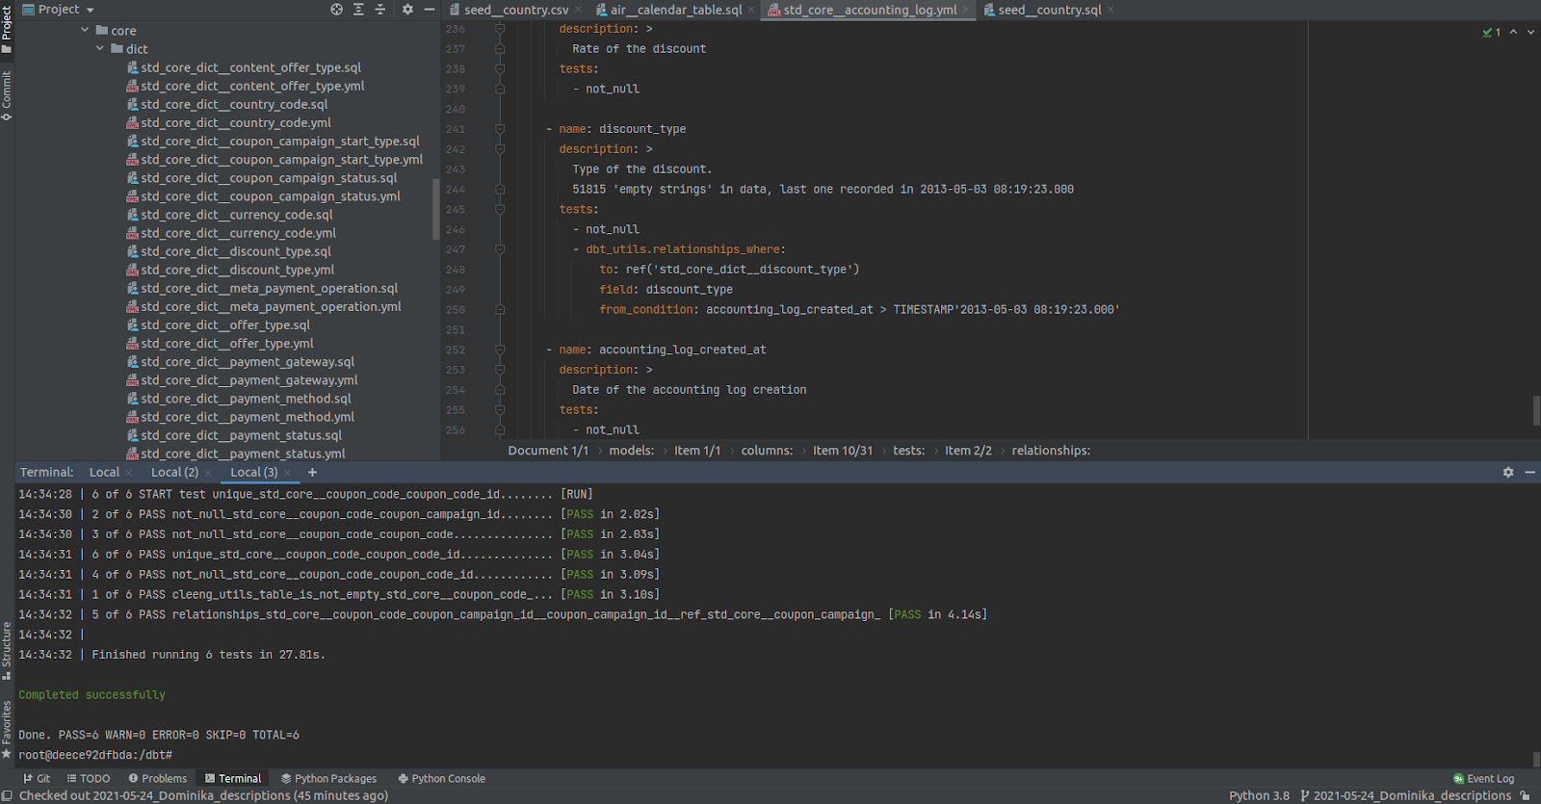Screen dimensions: 1541x804
Task: Collapse the dict folder
Action: pos(100,49)
